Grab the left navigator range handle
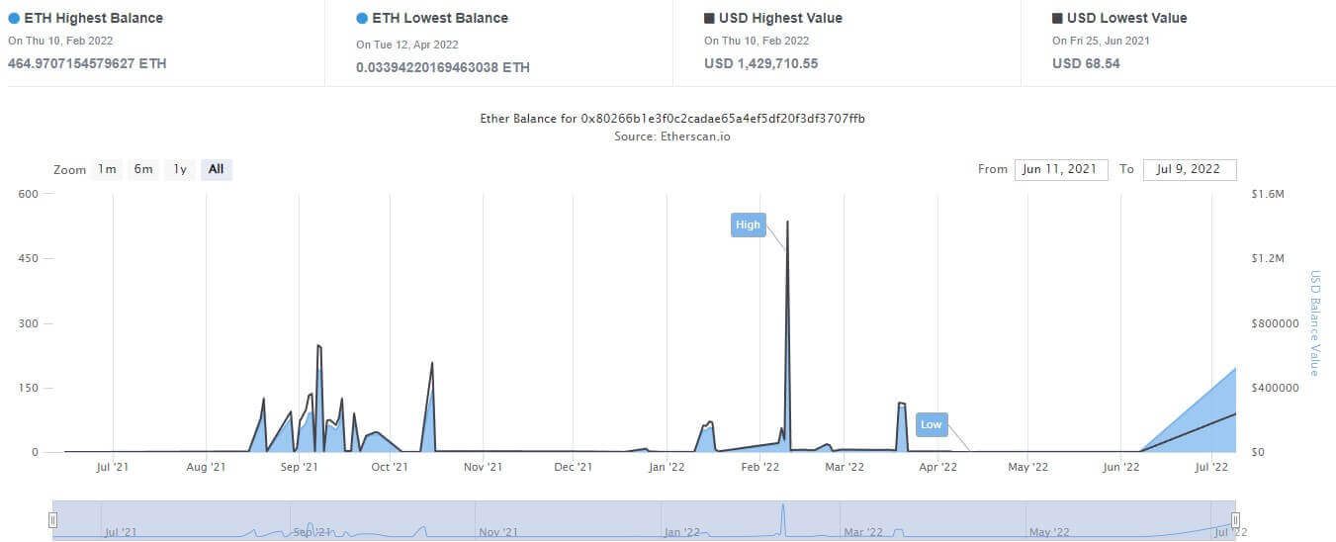Image resolution: width=1336 pixels, height=542 pixels. [53, 520]
